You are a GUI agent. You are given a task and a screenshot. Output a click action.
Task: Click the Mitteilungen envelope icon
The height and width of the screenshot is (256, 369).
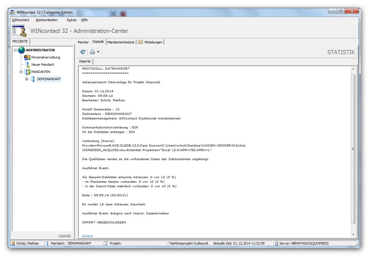(x=141, y=42)
